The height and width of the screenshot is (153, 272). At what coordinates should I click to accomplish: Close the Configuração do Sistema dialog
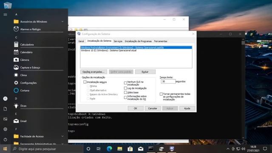[193, 34]
